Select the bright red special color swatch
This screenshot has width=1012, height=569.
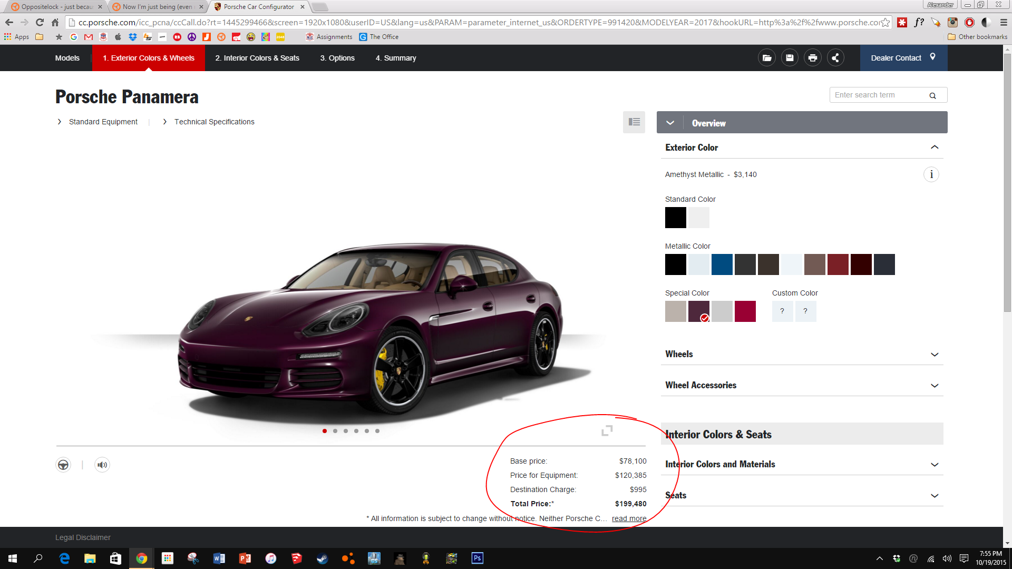(745, 311)
